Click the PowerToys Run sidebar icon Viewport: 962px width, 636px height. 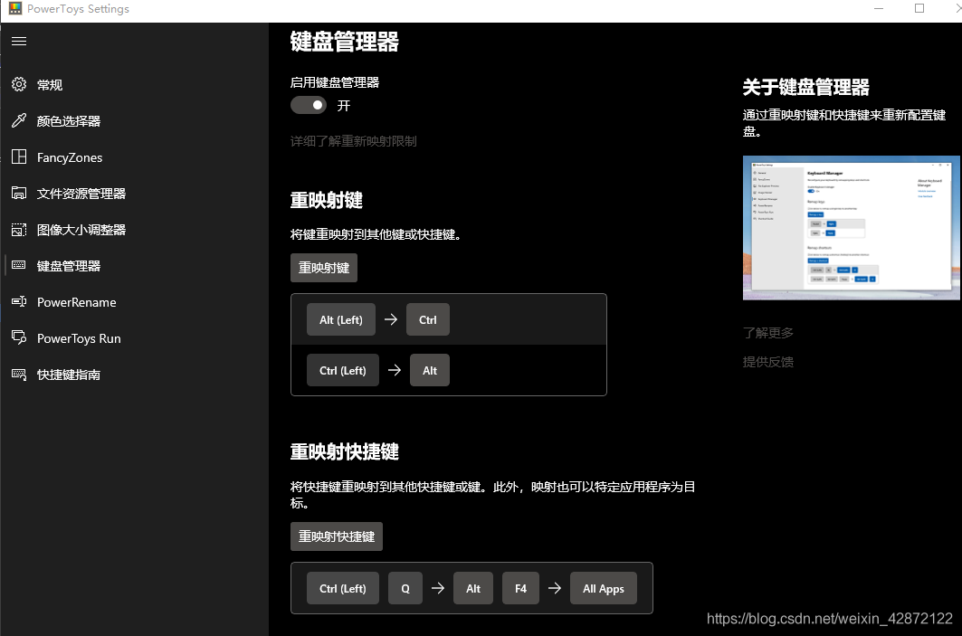(x=19, y=338)
